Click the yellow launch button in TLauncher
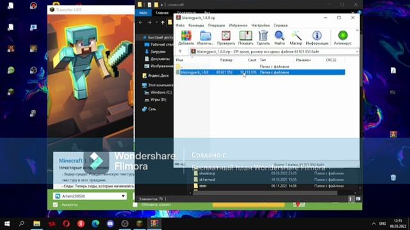This screenshot has height=230, width=410. coord(249,205)
